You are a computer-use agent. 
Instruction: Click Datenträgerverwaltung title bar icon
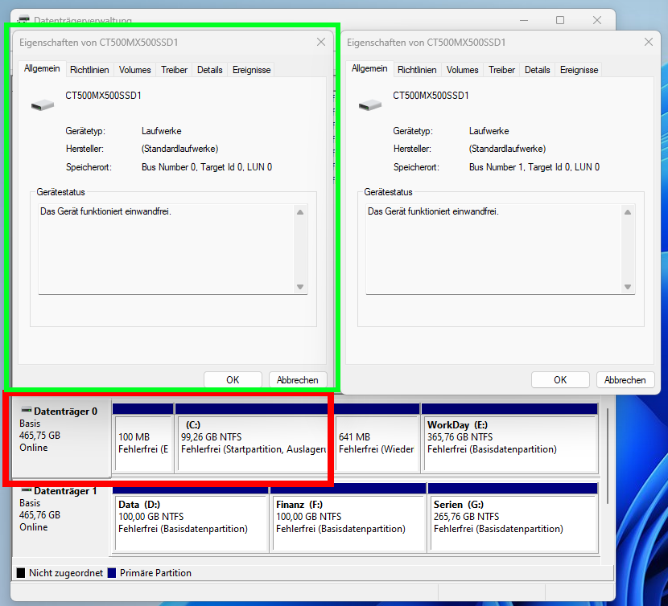tap(23, 19)
